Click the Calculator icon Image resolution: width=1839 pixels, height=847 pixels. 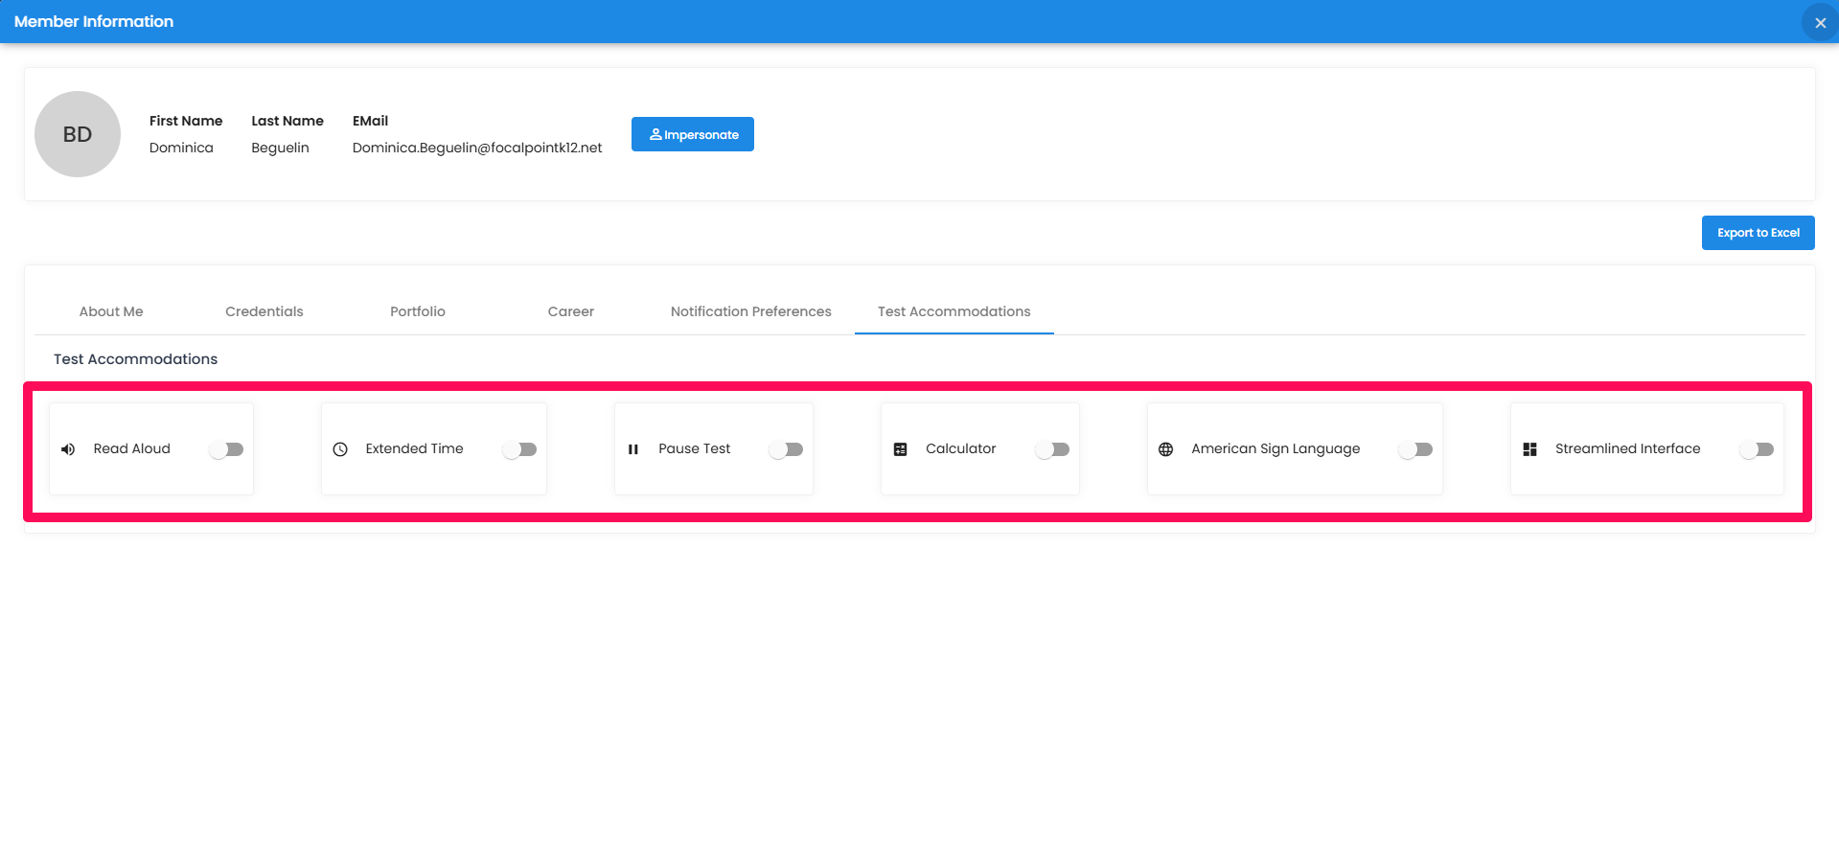(901, 449)
